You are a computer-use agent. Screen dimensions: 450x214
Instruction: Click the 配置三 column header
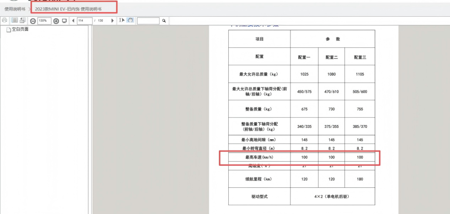click(x=360, y=57)
